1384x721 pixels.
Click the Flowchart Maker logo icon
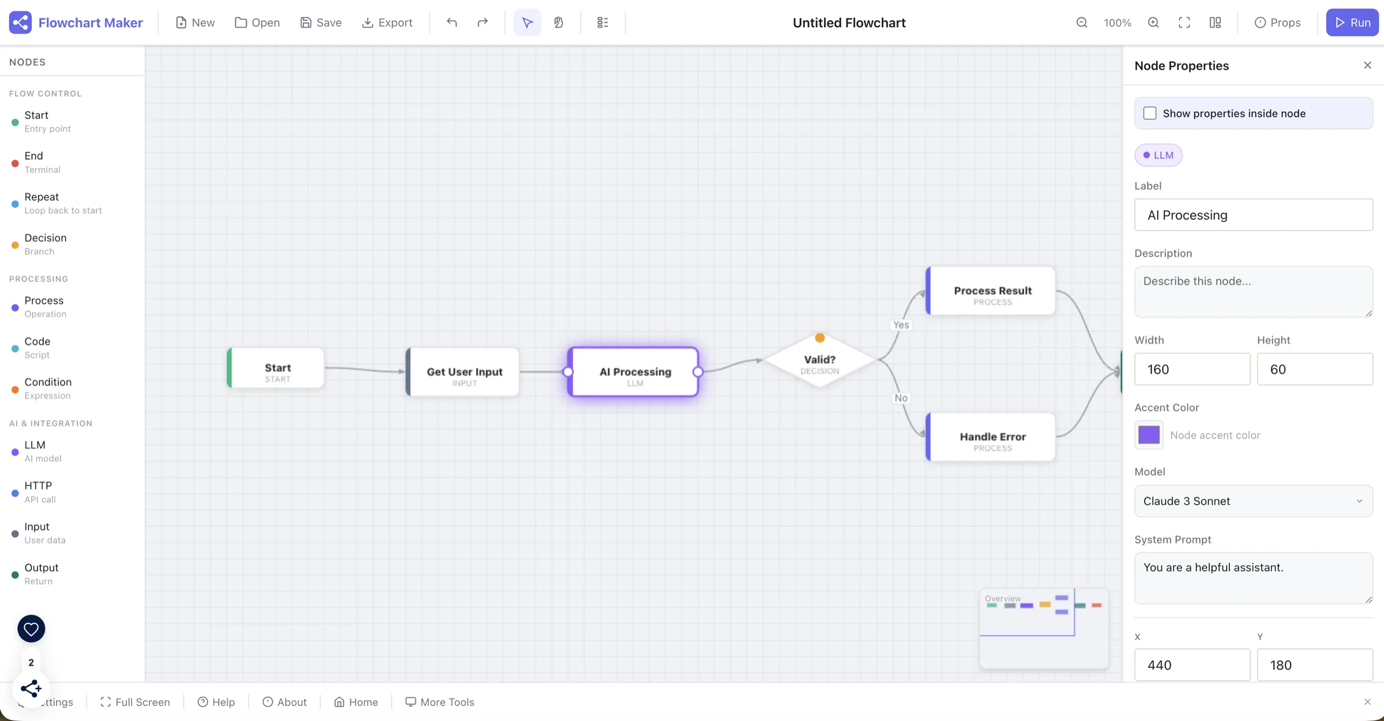[20, 22]
